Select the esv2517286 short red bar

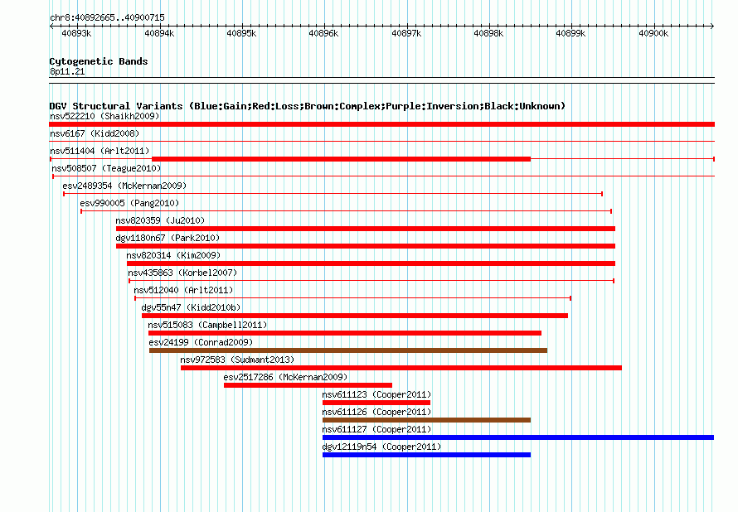click(308, 385)
